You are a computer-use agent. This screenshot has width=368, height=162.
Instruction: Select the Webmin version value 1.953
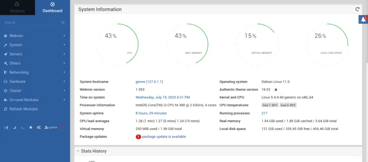tap(140, 89)
